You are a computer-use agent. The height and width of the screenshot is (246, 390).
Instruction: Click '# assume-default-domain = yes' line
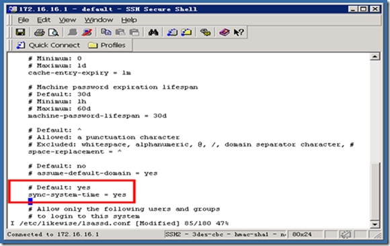93,173
